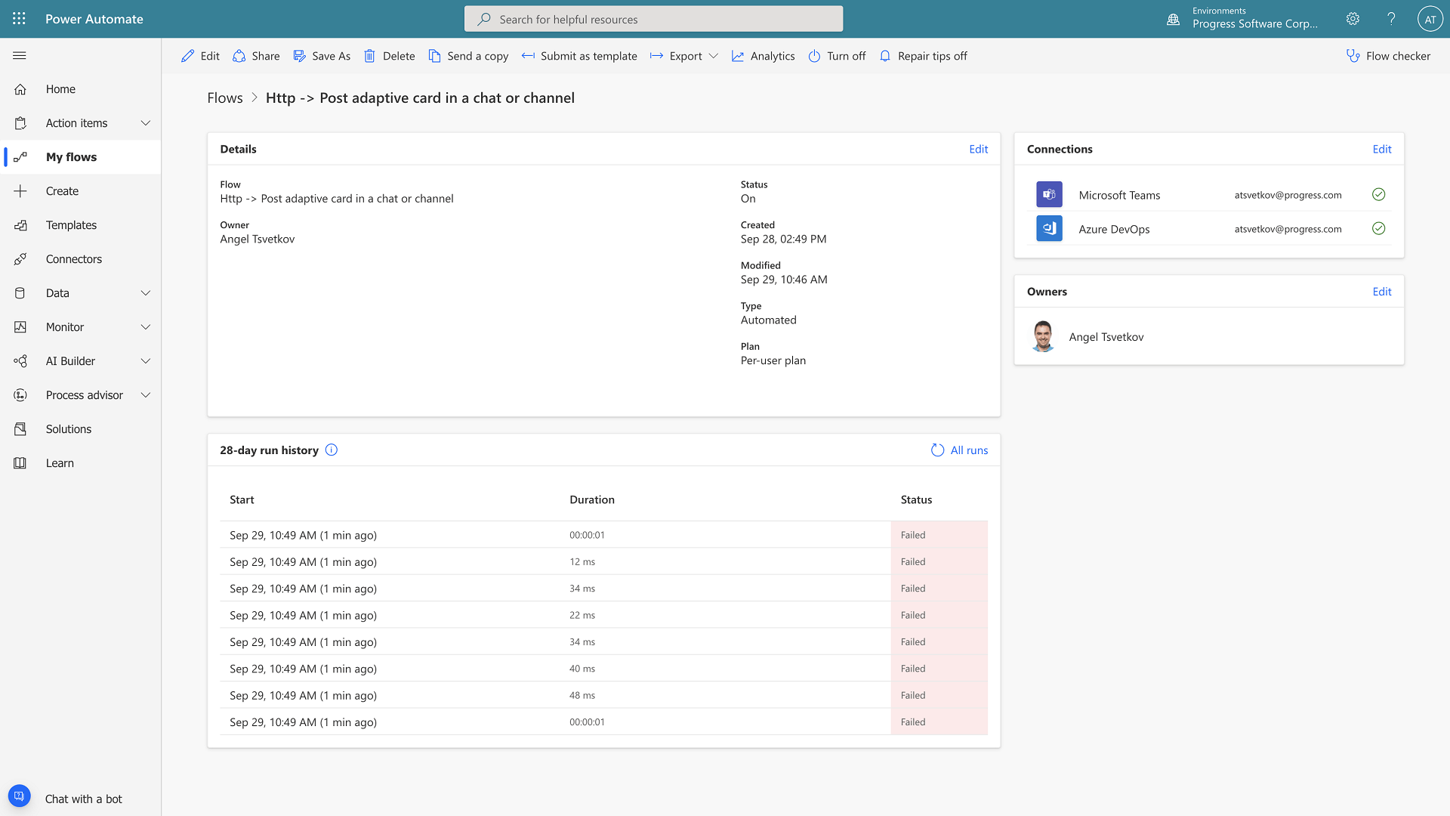Viewport: 1450px width, 816px height.
Task: Click the Analytics toolbar button
Action: (x=763, y=56)
